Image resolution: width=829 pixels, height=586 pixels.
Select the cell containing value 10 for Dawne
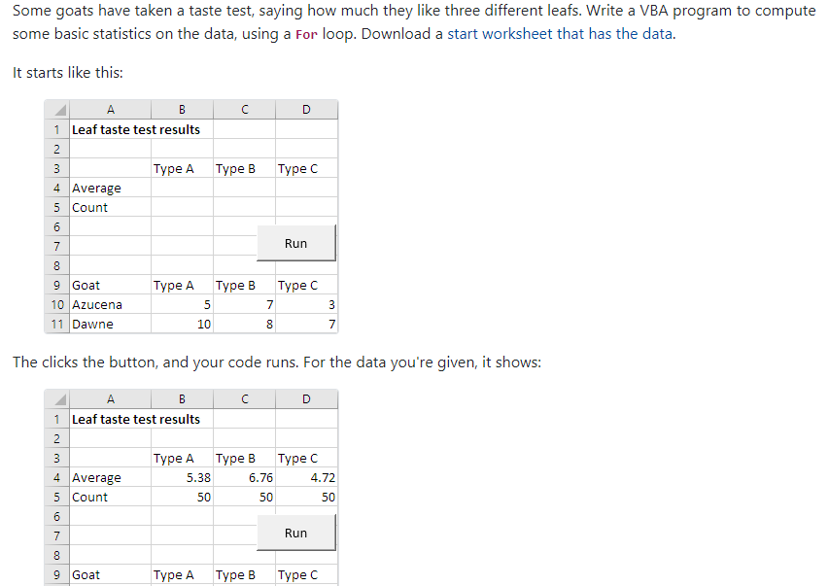[x=181, y=324]
